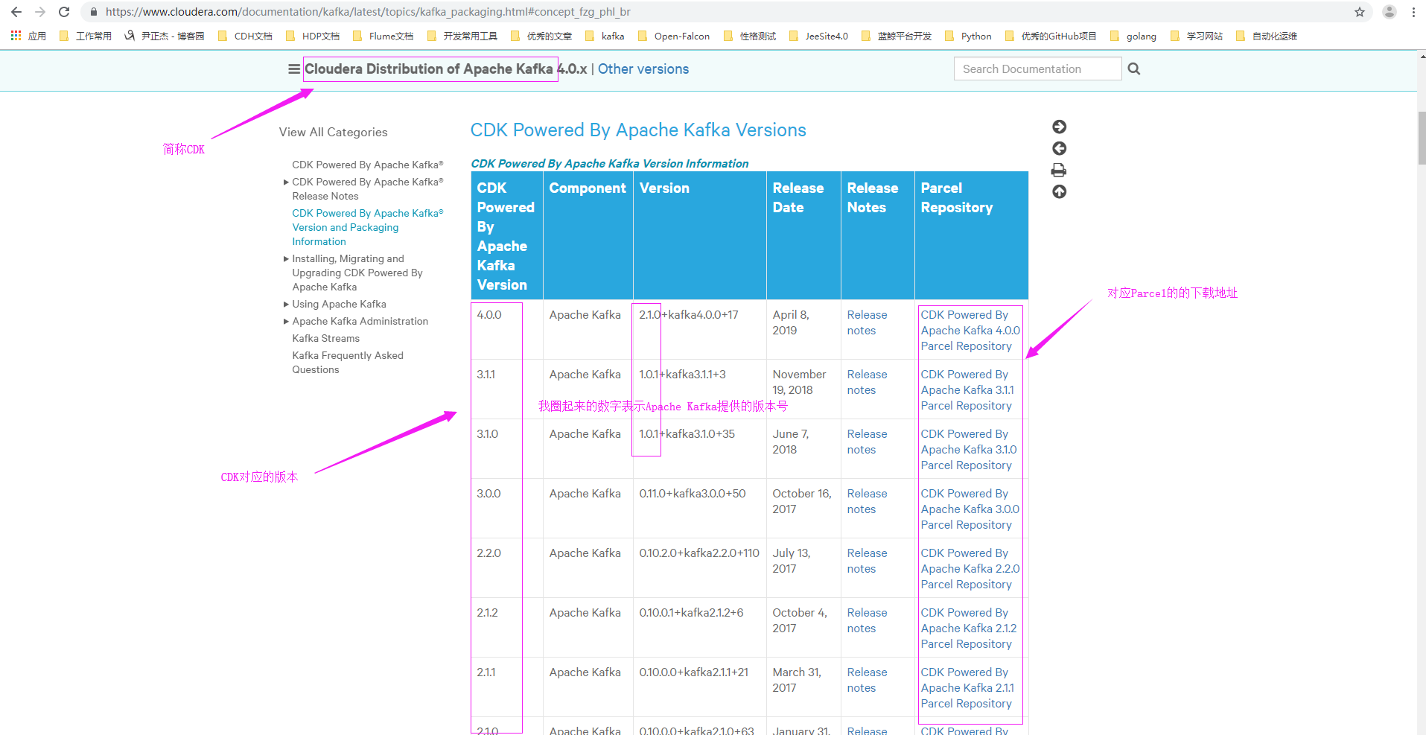Expand the Using Apache Kafka section

tap(286, 304)
